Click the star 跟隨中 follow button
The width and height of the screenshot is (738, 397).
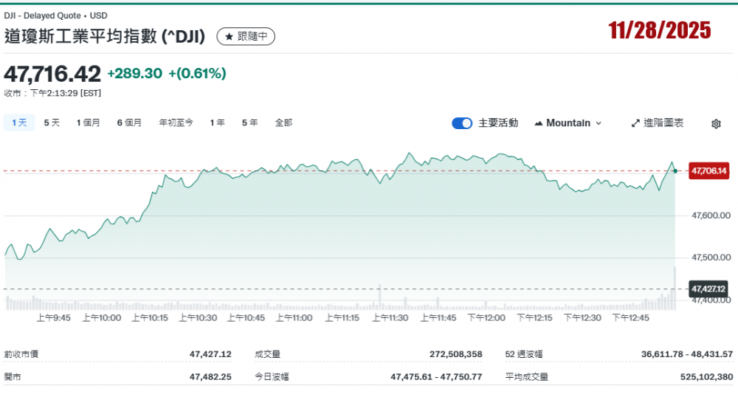pyautogui.click(x=246, y=36)
